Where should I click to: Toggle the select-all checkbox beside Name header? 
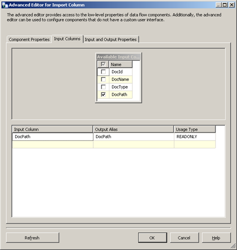[x=103, y=65]
